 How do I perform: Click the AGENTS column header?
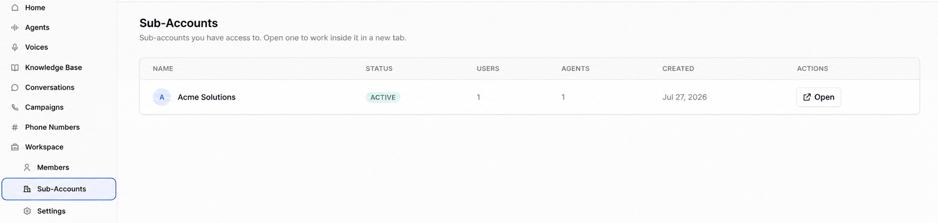[x=575, y=68]
